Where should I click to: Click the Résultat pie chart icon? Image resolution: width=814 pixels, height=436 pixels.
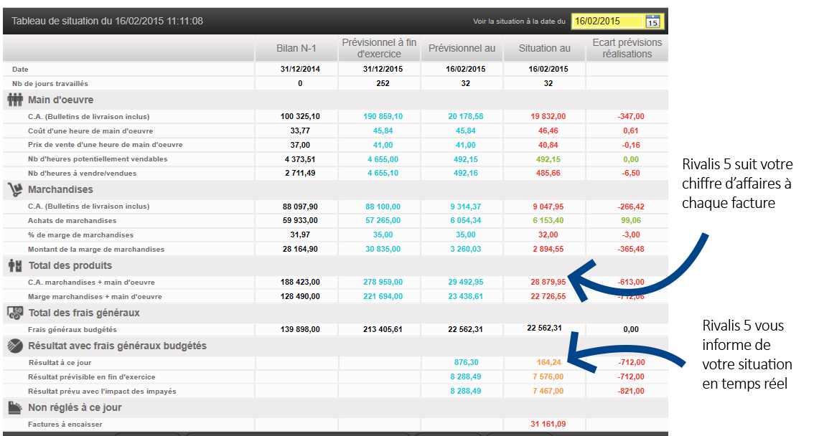click(x=15, y=346)
